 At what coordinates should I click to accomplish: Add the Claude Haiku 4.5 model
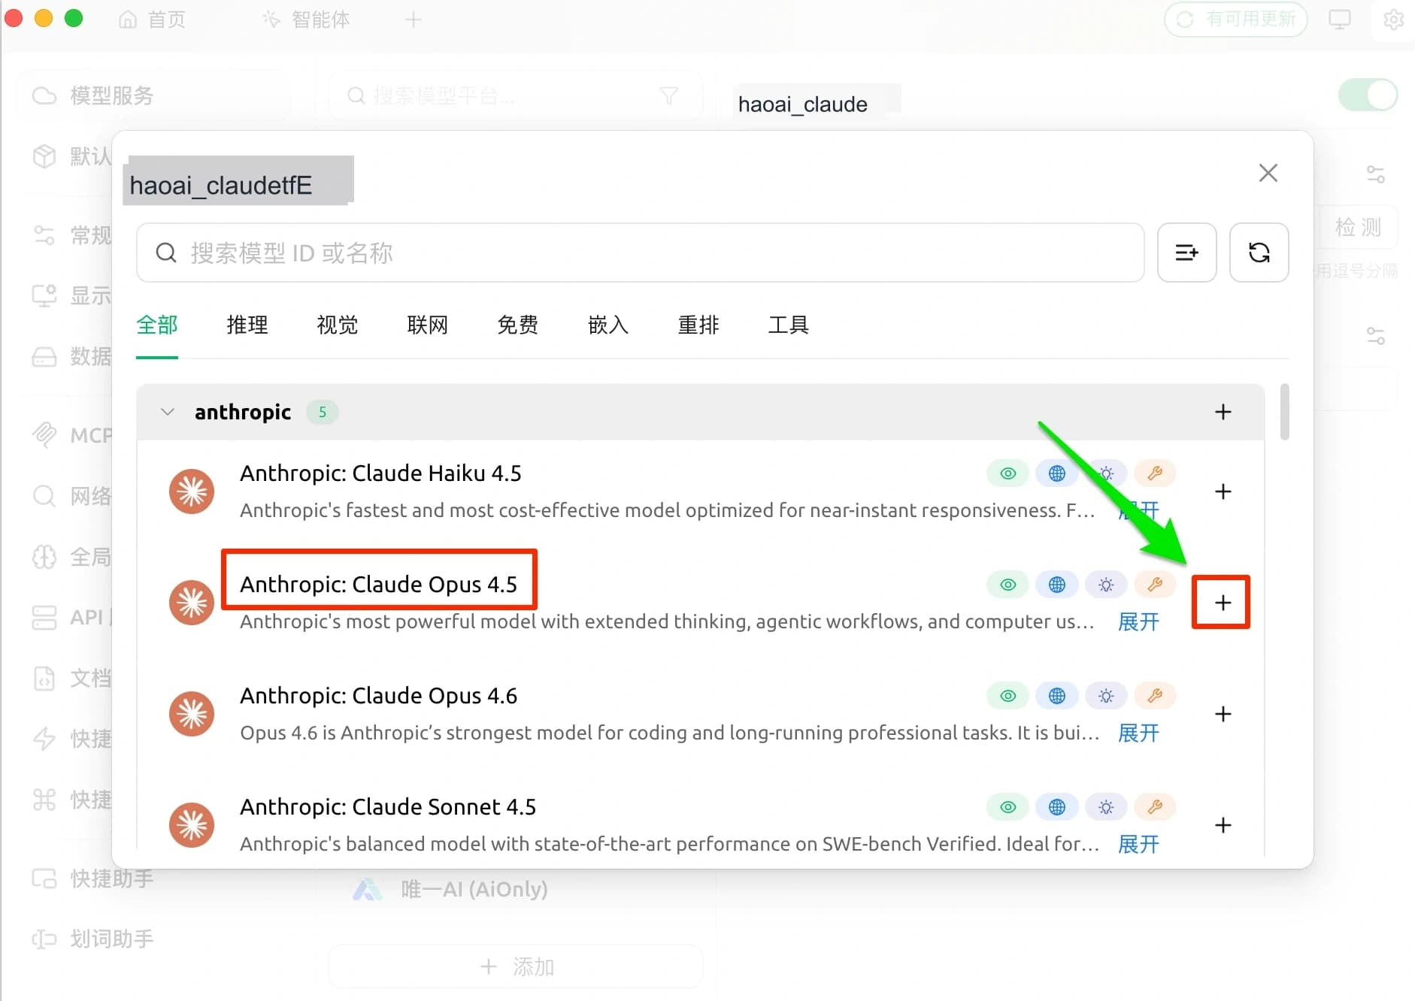point(1223,491)
